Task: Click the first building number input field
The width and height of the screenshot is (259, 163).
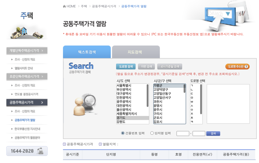Action: [x=183, y=133]
